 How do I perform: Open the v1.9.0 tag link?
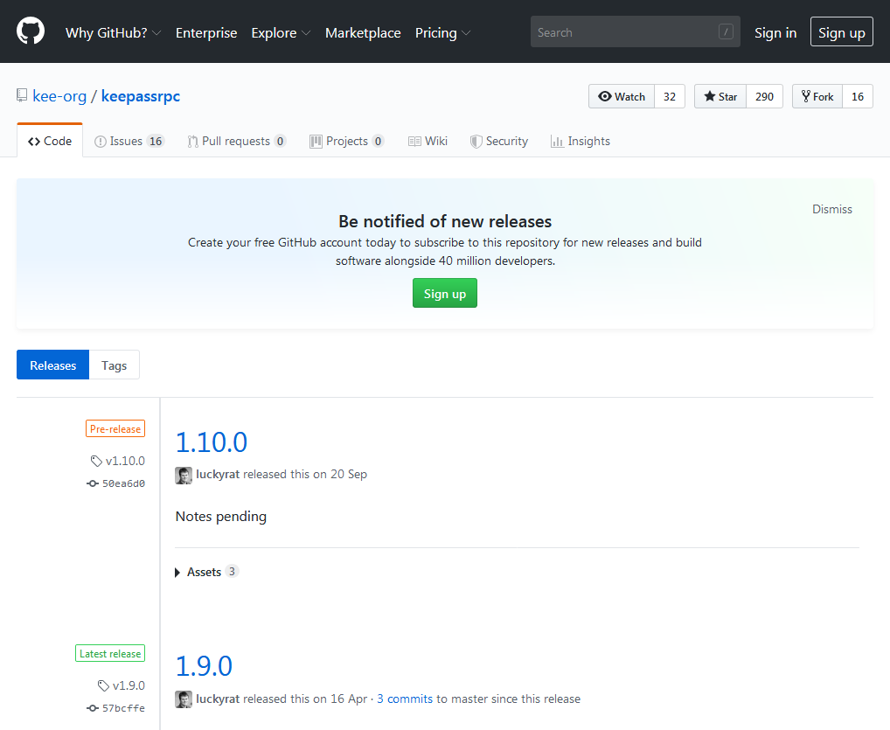coord(122,685)
